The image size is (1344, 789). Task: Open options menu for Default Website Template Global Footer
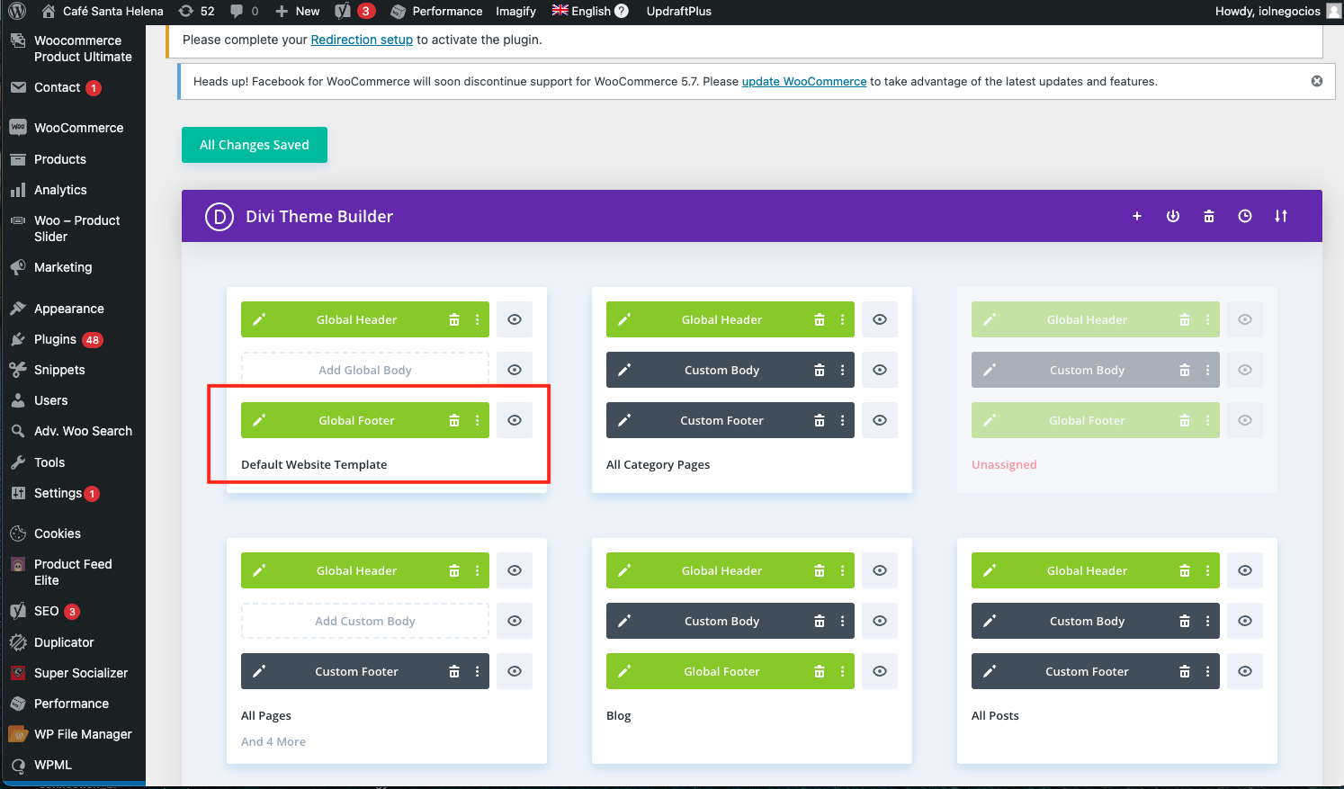[478, 420]
